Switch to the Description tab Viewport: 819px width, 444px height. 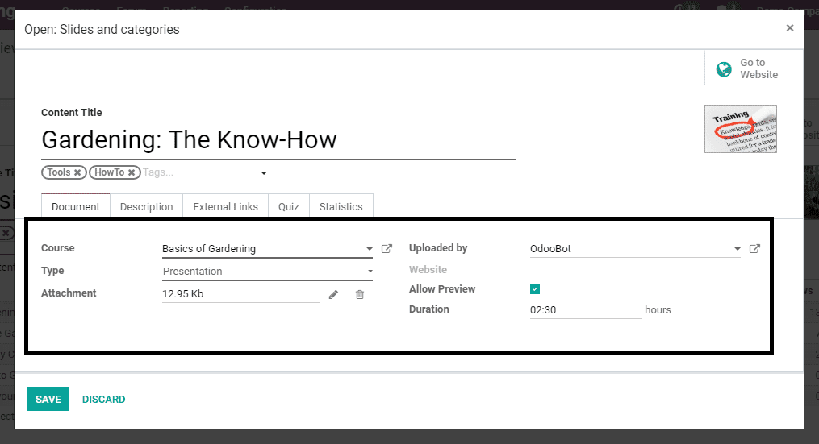[x=146, y=206]
